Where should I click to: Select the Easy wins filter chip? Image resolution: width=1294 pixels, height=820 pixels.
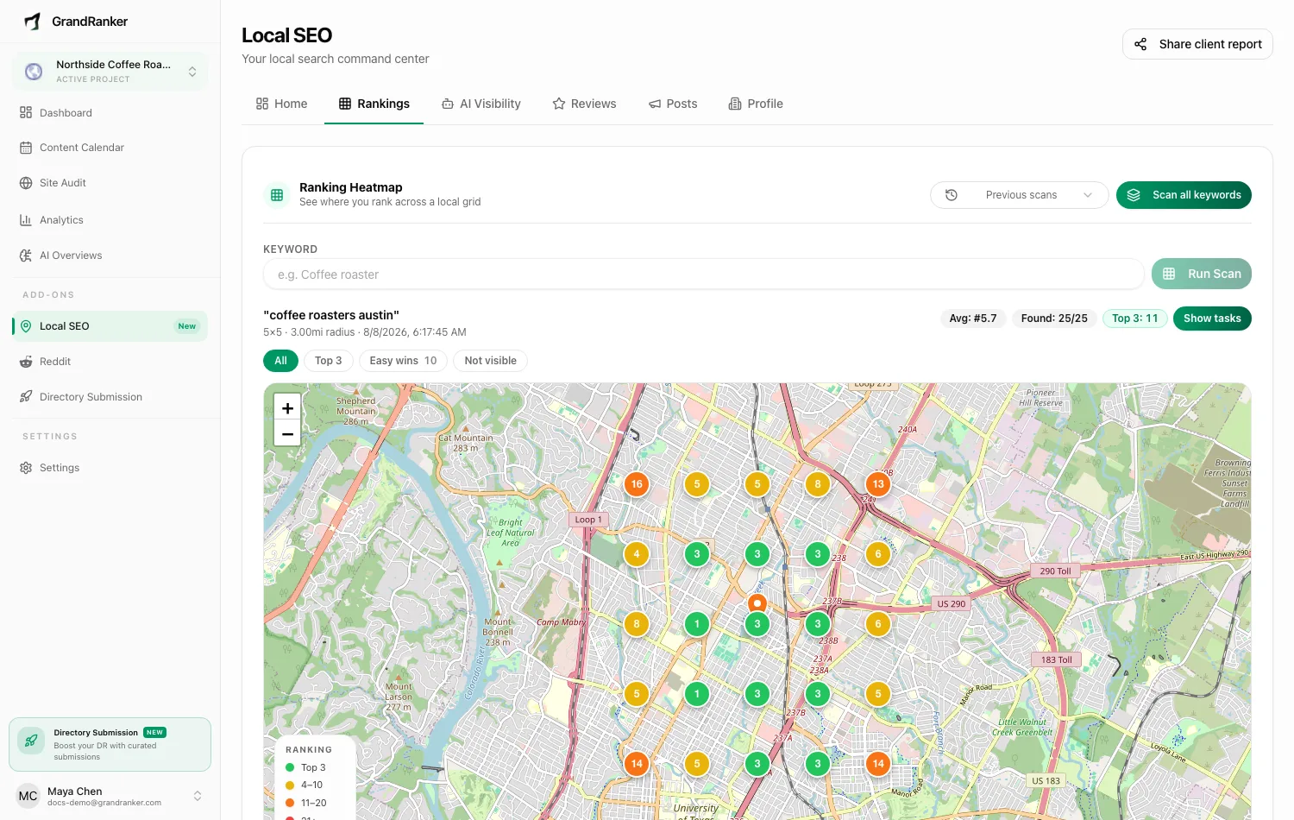pos(403,361)
